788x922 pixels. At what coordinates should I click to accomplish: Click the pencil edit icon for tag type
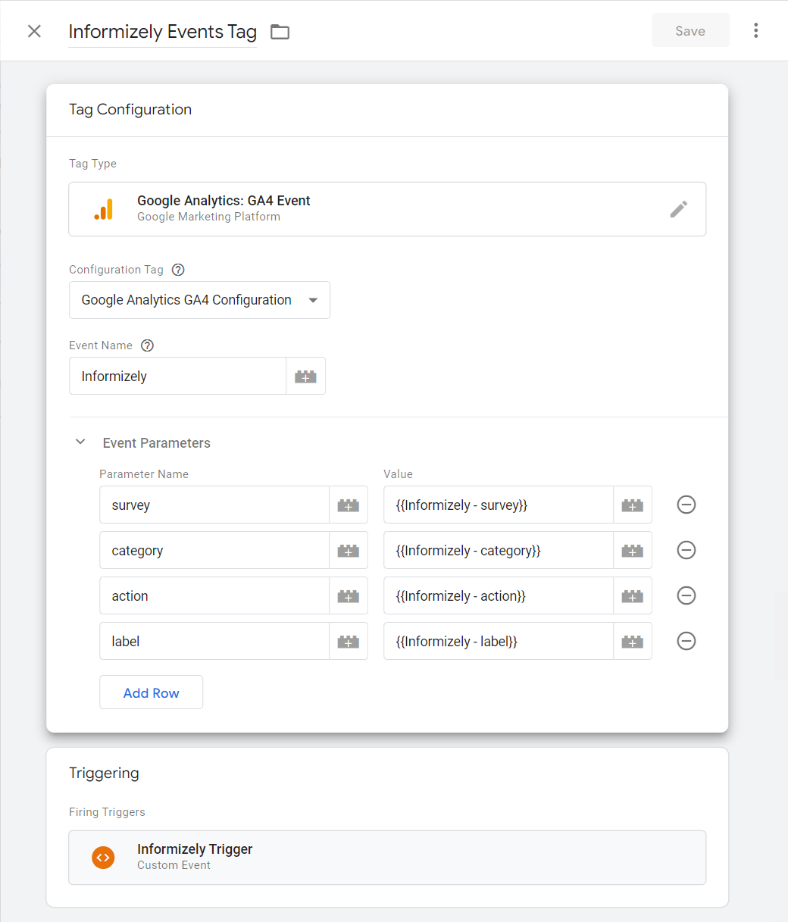click(x=679, y=209)
